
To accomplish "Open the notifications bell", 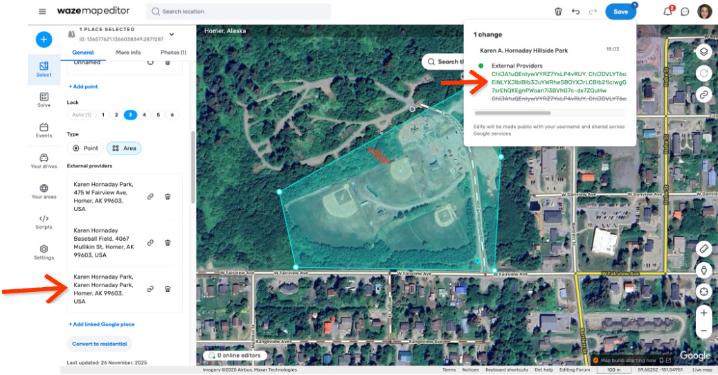I will (x=667, y=12).
